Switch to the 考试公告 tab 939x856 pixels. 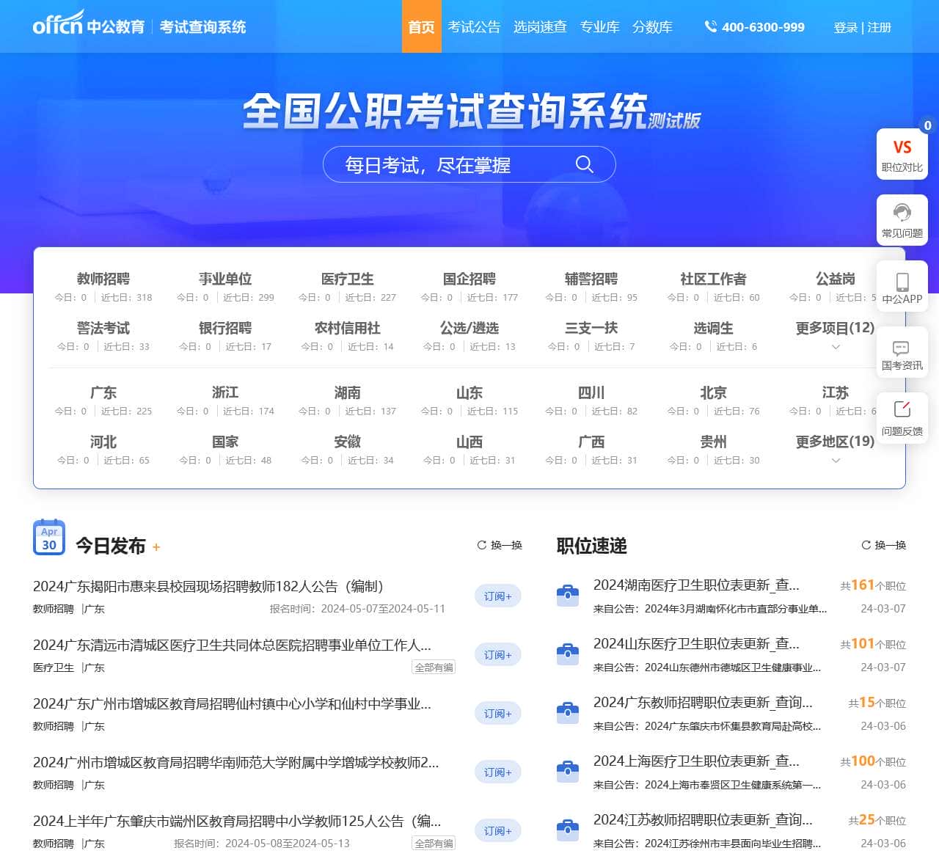click(474, 26)
